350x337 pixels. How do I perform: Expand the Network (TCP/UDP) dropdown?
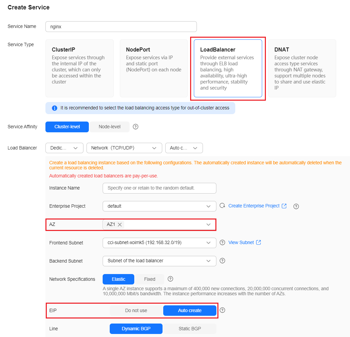point(124,148)
